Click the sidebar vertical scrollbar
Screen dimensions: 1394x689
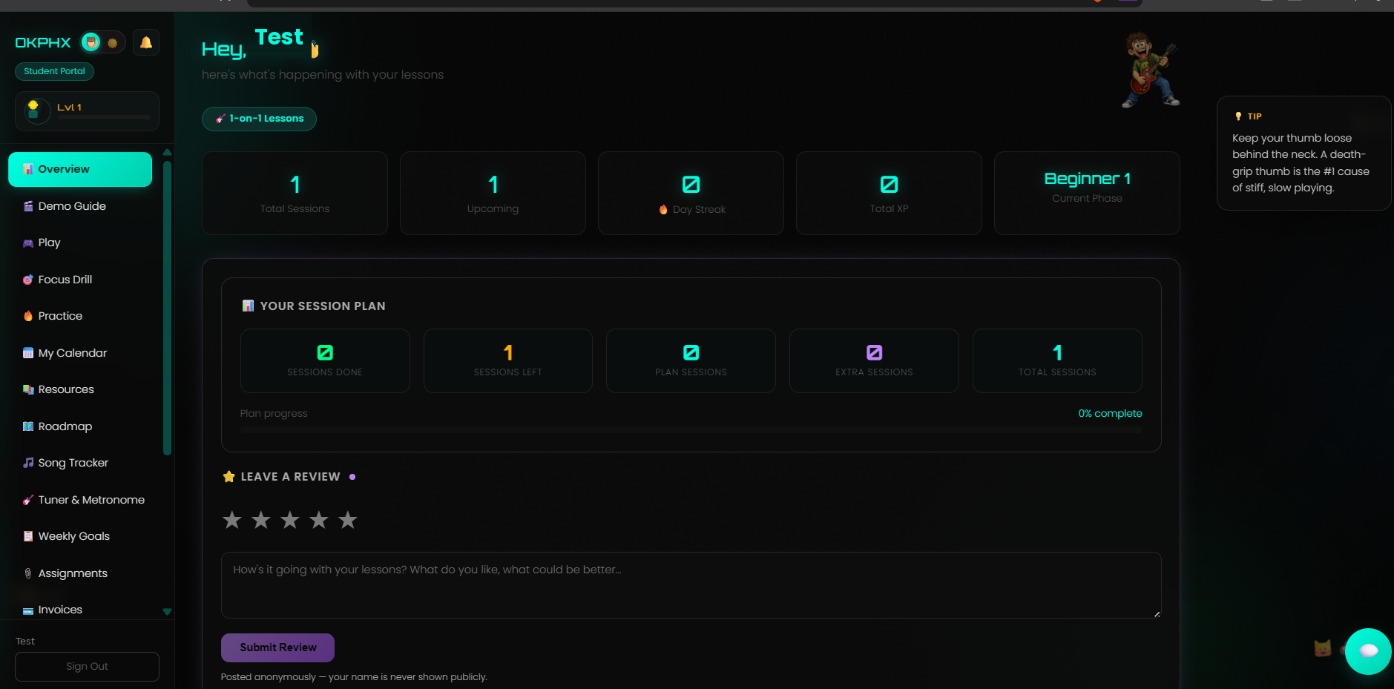[x=167, y=308]
